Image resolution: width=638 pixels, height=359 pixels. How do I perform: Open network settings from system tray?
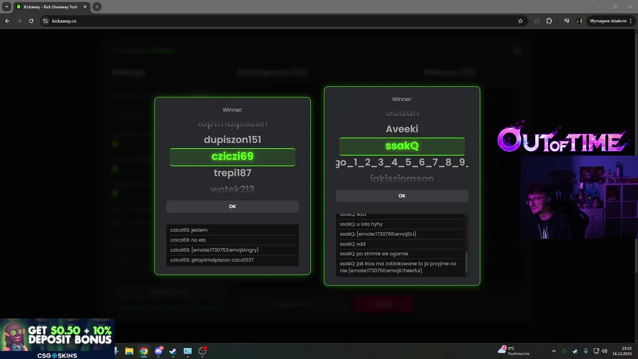click(596, 351)
